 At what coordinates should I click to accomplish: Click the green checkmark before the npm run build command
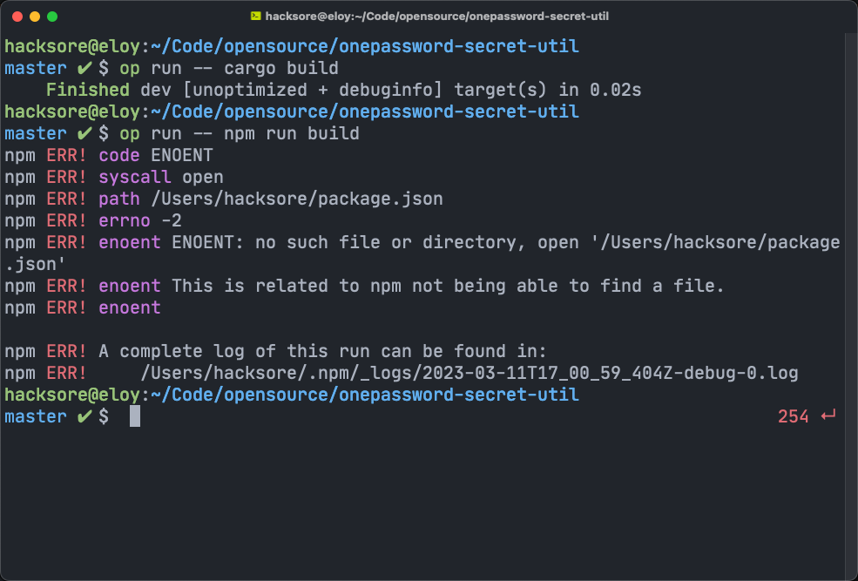pos(84,133)
